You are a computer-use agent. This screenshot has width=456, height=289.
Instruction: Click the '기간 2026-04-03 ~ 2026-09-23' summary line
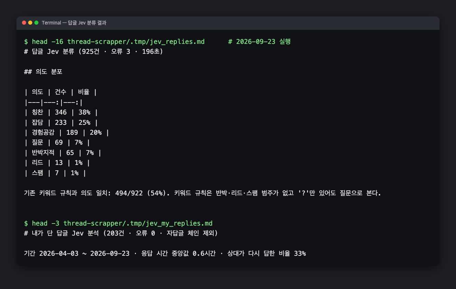[165, 254]
